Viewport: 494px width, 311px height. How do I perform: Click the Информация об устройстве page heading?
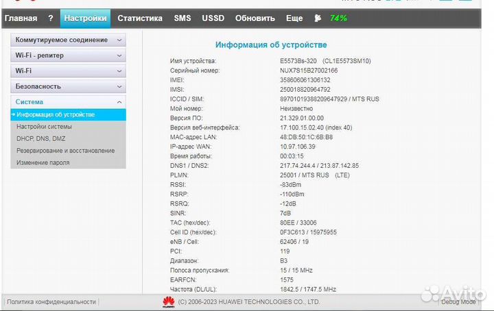271,45
